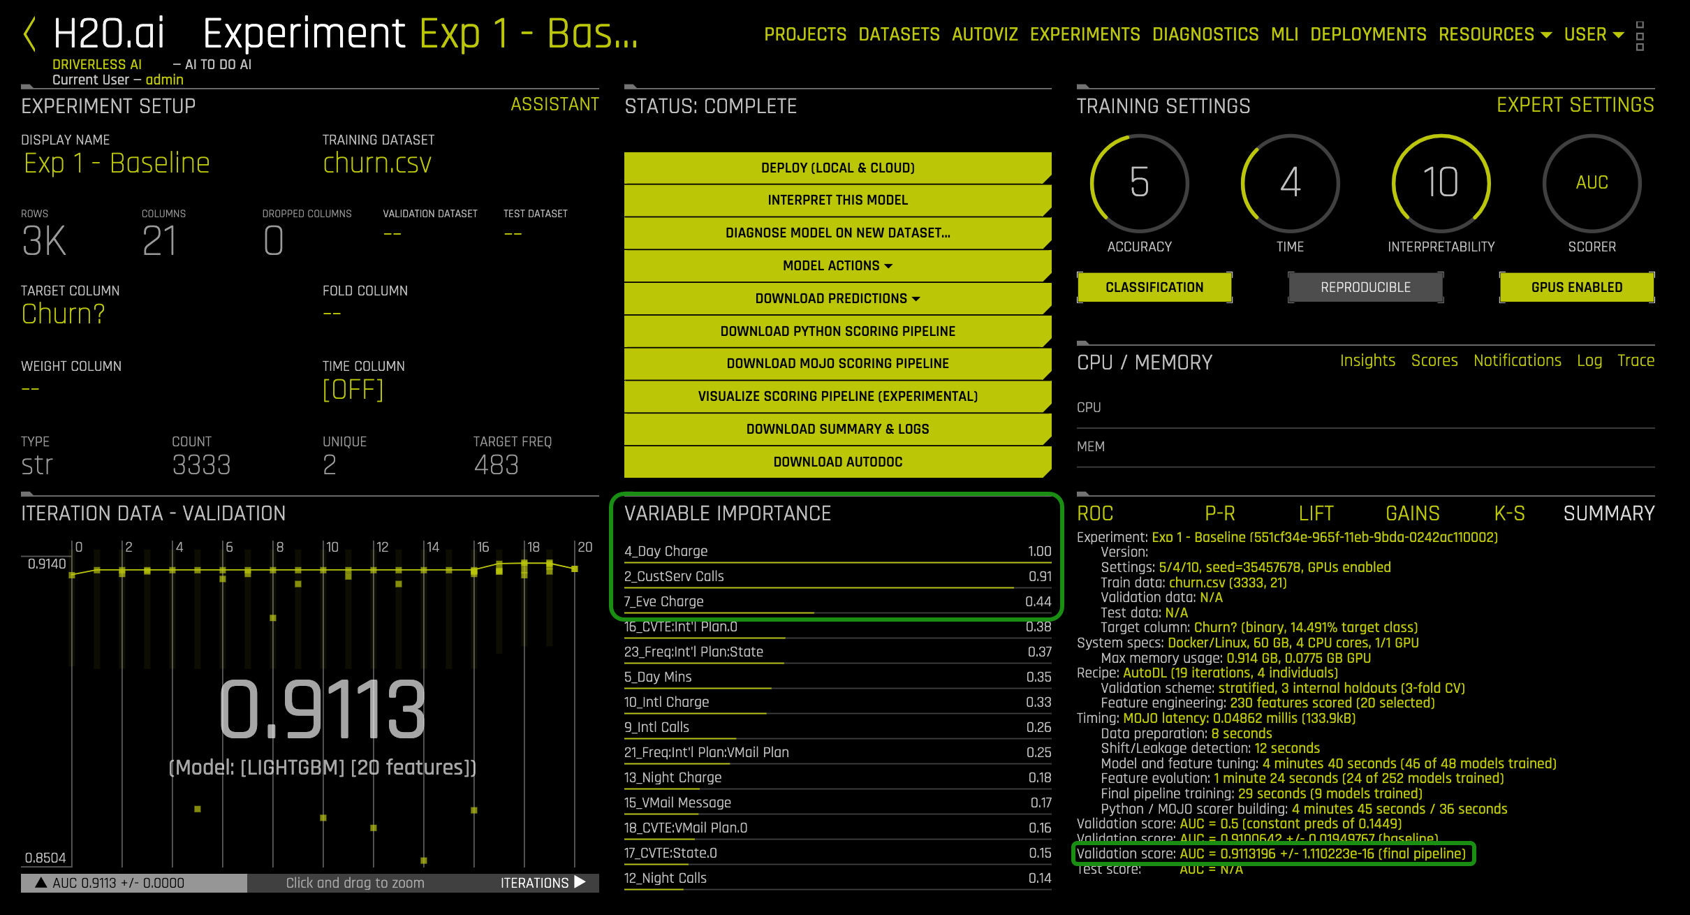Select 4_Day Charge variable importance row
1690x915 pixels.
coord(837,551)
